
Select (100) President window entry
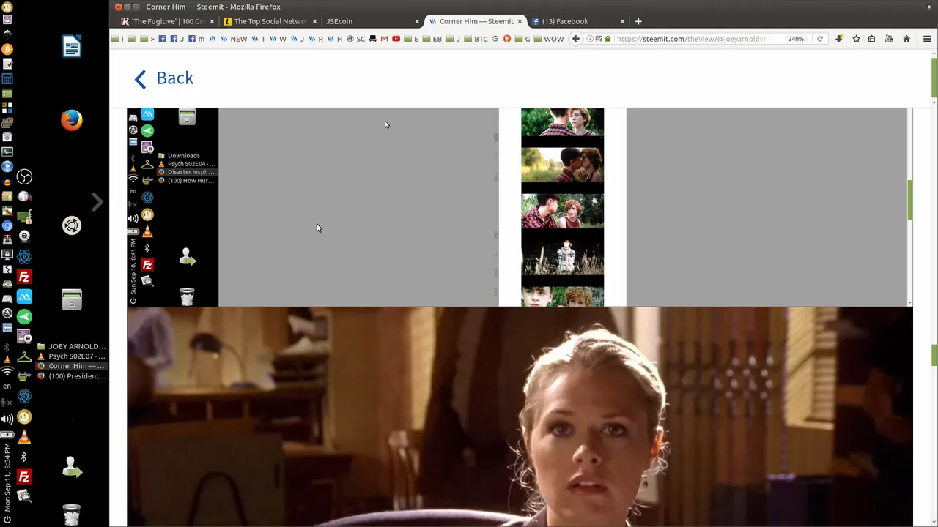(72, 376)
